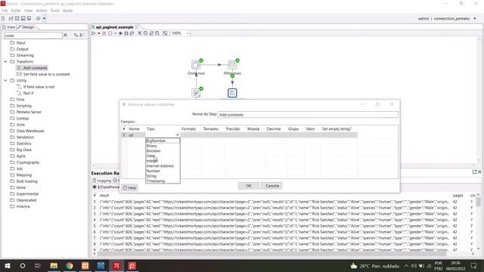Open the Logging tab in Execution Results
The height and width of the screenshot is (272, 484).
[102, 181]
